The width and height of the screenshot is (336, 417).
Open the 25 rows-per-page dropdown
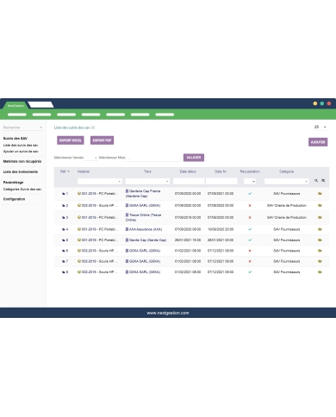pyautogui.click(x=320, y=127)
